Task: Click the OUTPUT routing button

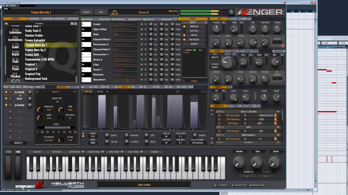Action: [x=194, y=44]
